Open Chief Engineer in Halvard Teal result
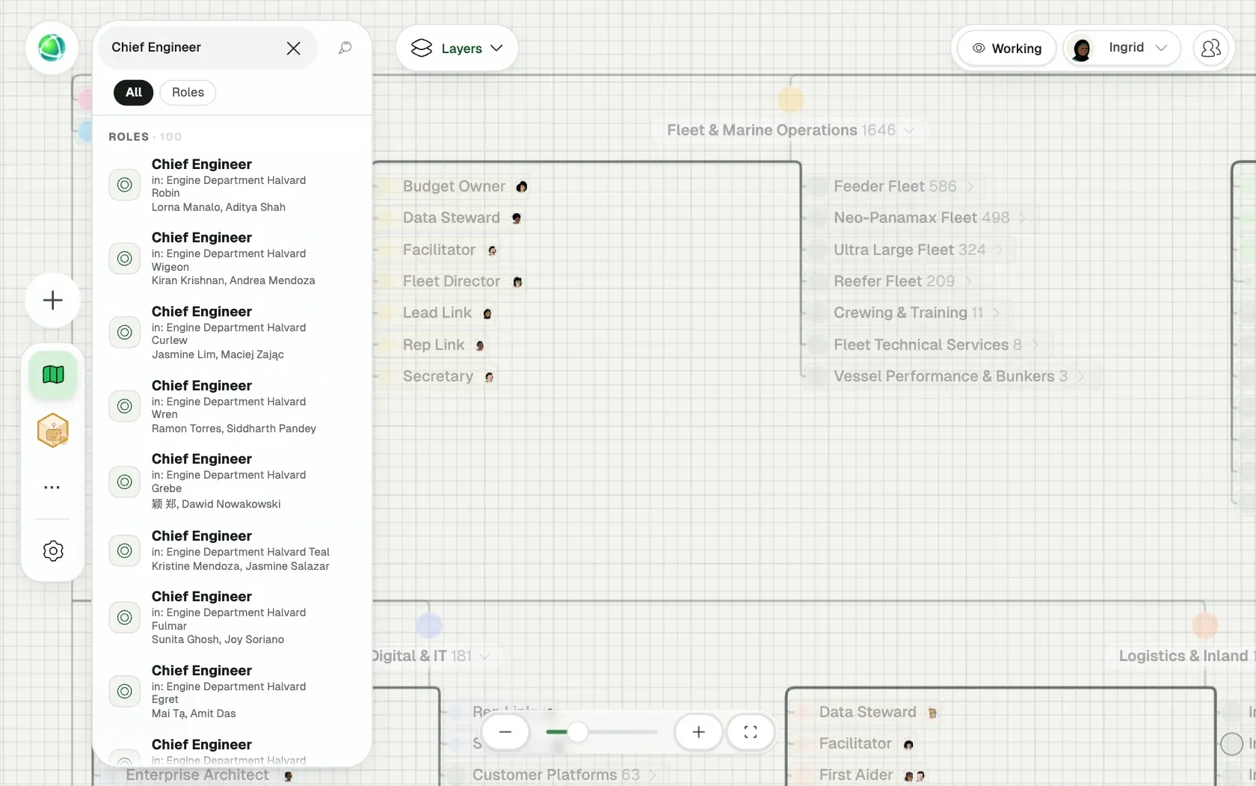The image size is (1256, 786). click(232, 551)
